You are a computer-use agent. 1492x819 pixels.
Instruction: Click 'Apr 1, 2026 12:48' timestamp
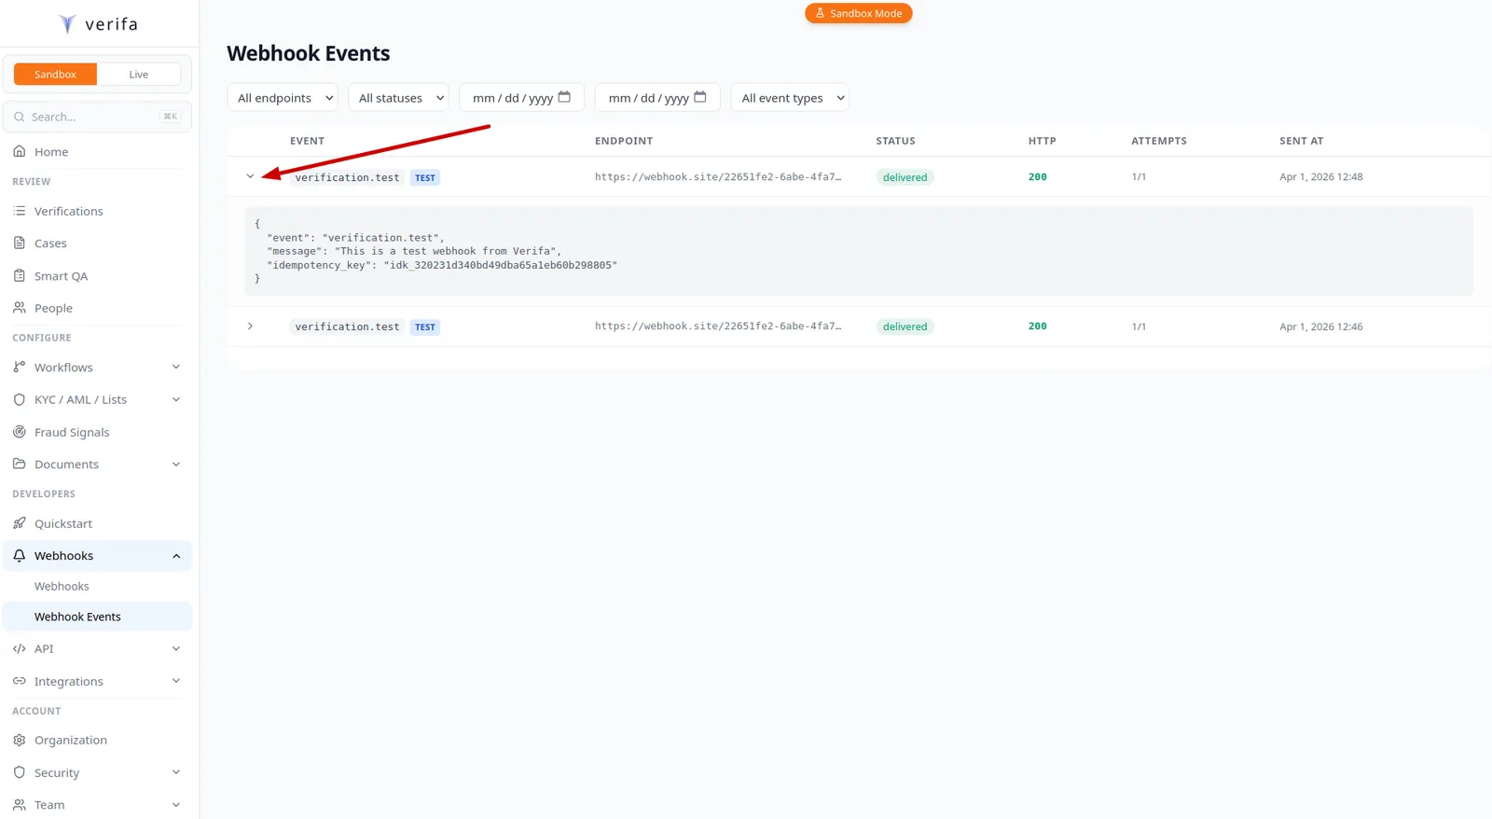(1320, 176)
